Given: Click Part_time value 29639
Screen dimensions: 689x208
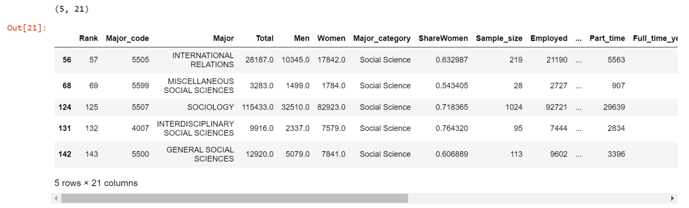Looking at the screenshot, I should click(x=615, y=107).
